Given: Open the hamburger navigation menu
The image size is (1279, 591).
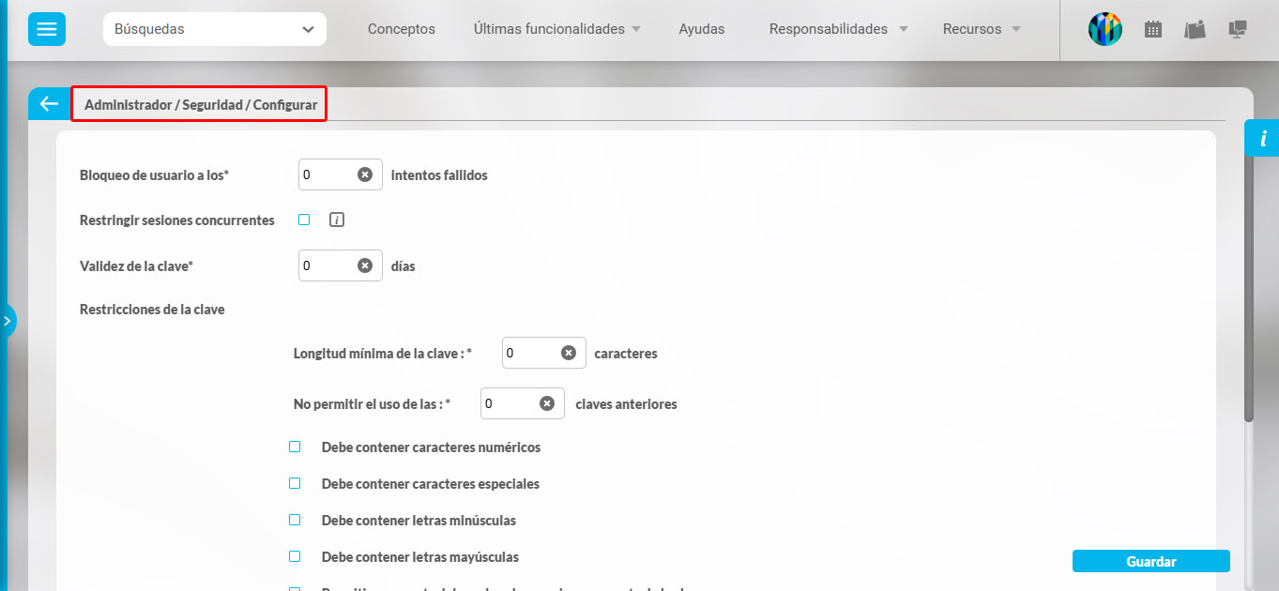Looking at the screenshot, I should [46, 29].
